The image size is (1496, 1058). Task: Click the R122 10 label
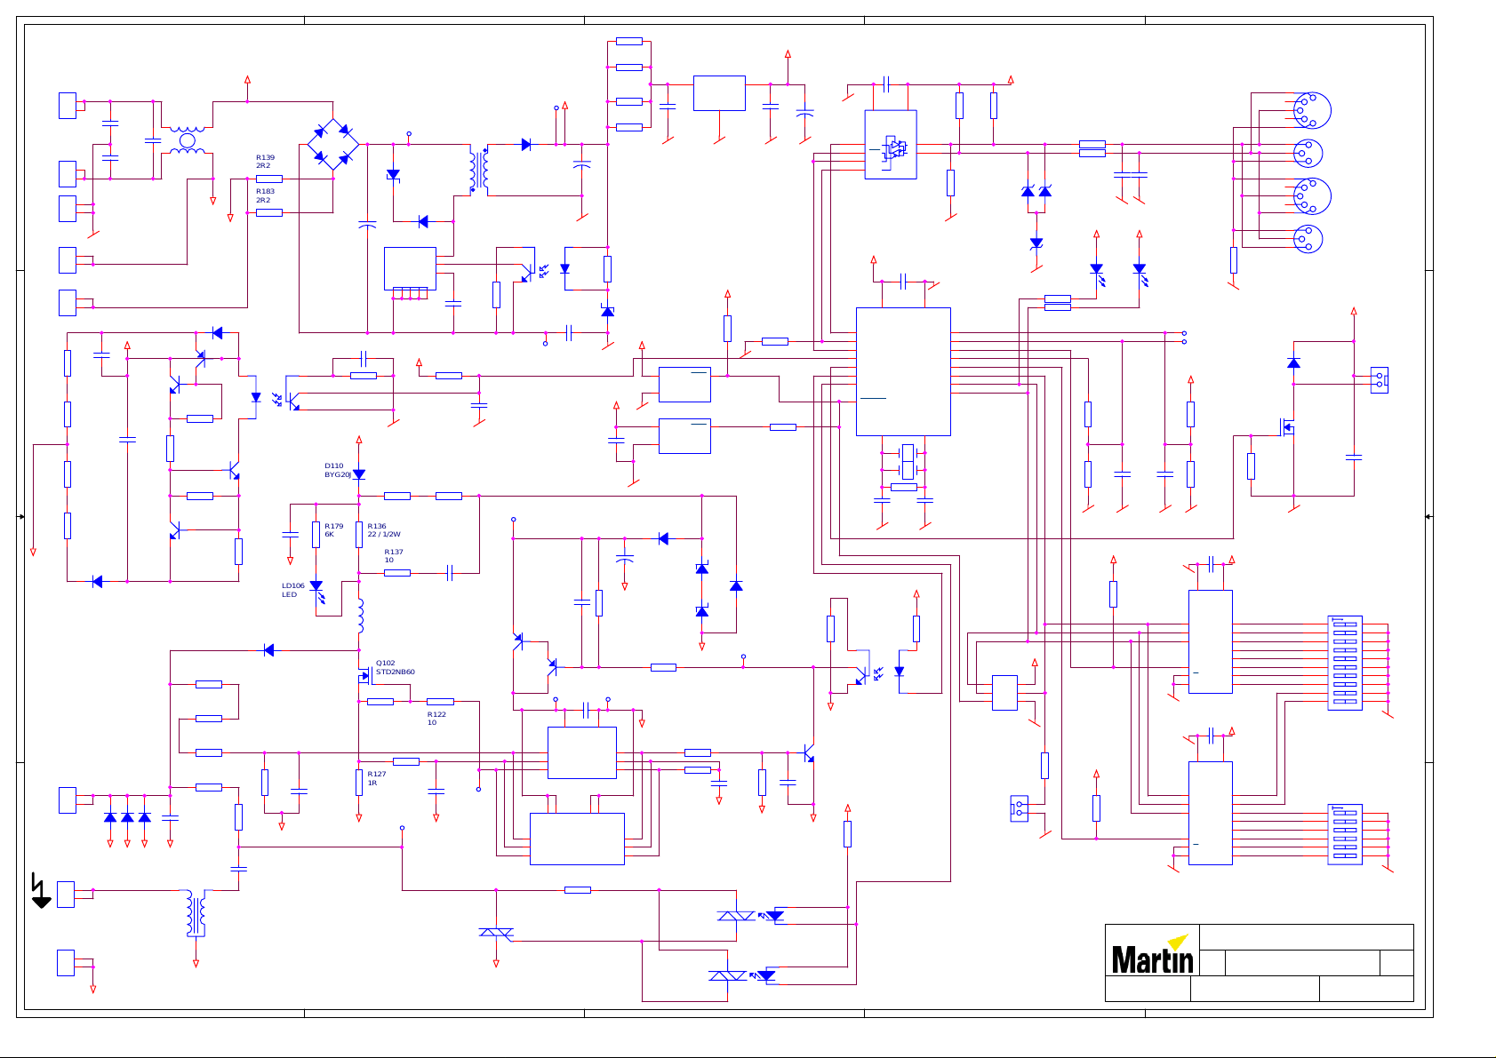click(436, 719)
